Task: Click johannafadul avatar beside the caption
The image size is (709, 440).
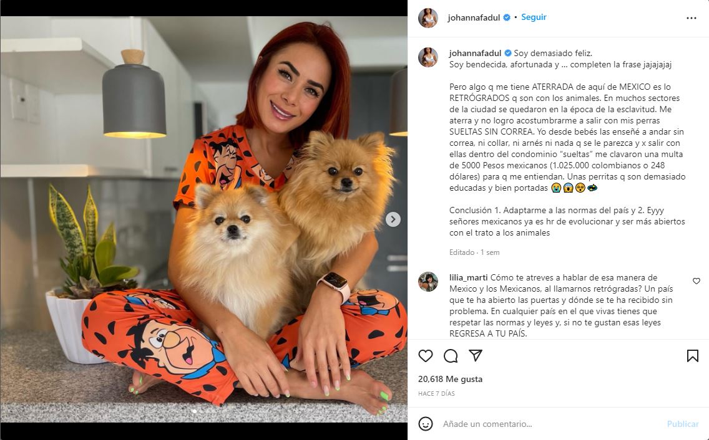Action: (x=428, y=57)
